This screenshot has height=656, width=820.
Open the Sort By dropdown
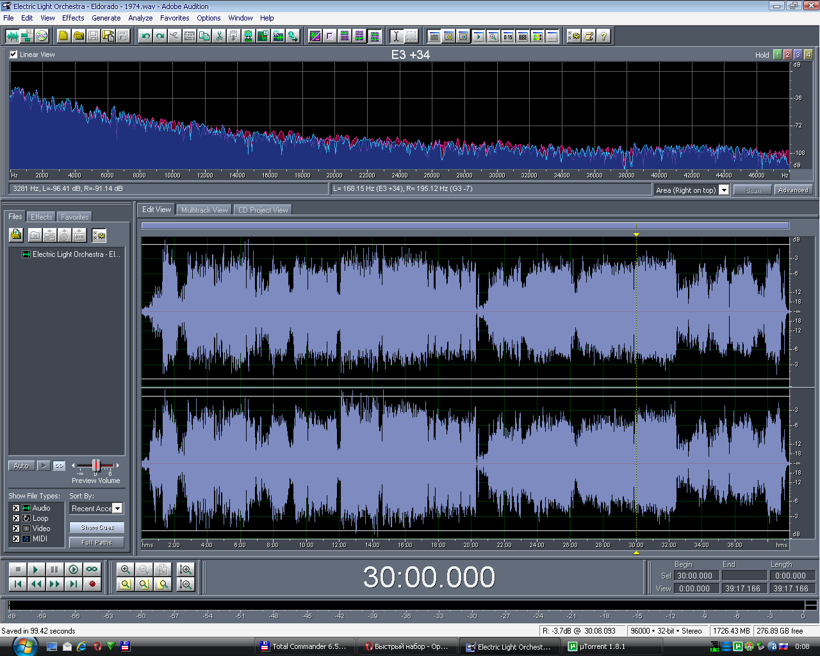[117, 509]
